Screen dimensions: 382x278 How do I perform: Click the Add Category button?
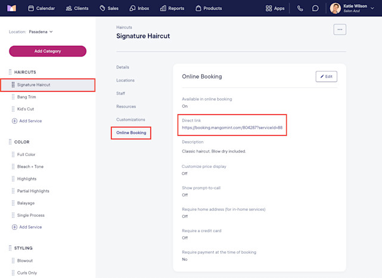[48, 51]
